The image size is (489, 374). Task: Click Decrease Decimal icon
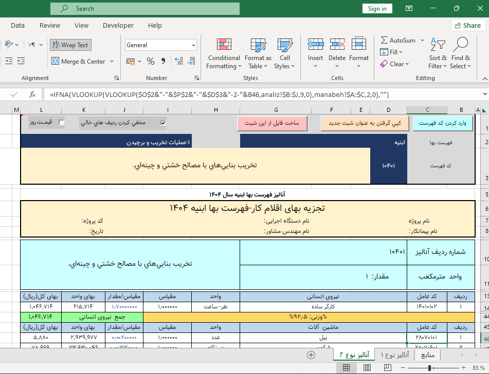coord(191,61)
